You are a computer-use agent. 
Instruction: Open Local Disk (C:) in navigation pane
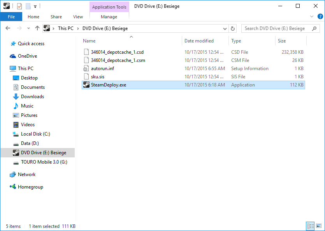click(35, 134)
